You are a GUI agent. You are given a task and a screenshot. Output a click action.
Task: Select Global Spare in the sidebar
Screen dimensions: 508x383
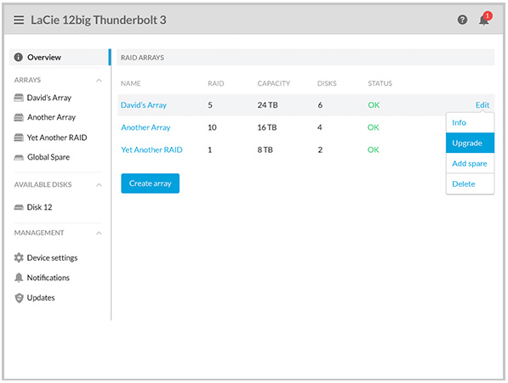[x=49, y=157]
